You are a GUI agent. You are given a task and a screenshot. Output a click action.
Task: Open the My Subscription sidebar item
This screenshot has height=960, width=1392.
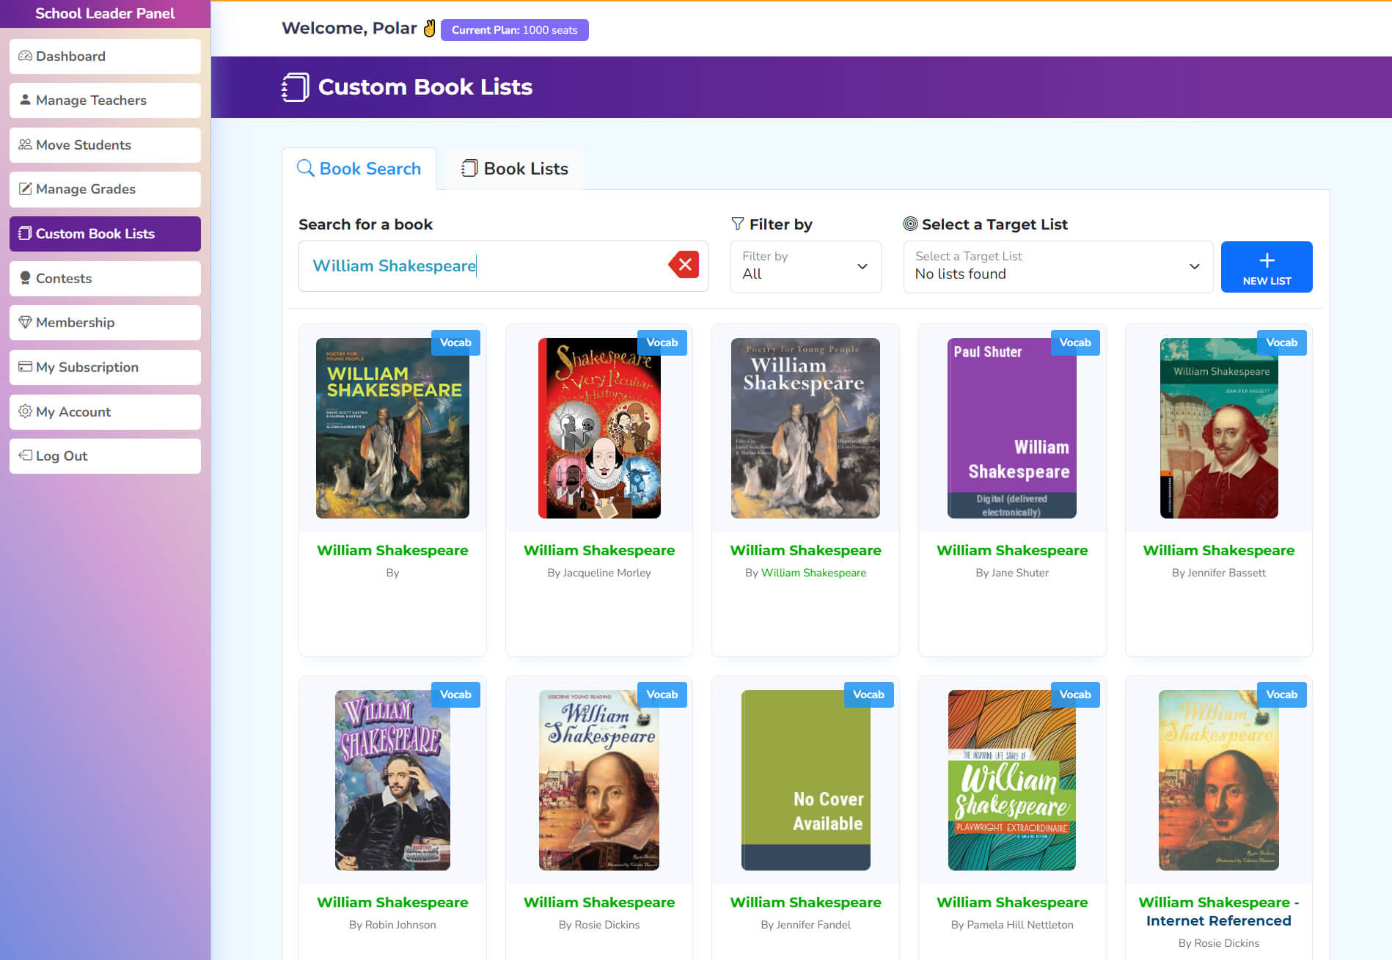tap(105, 367)
